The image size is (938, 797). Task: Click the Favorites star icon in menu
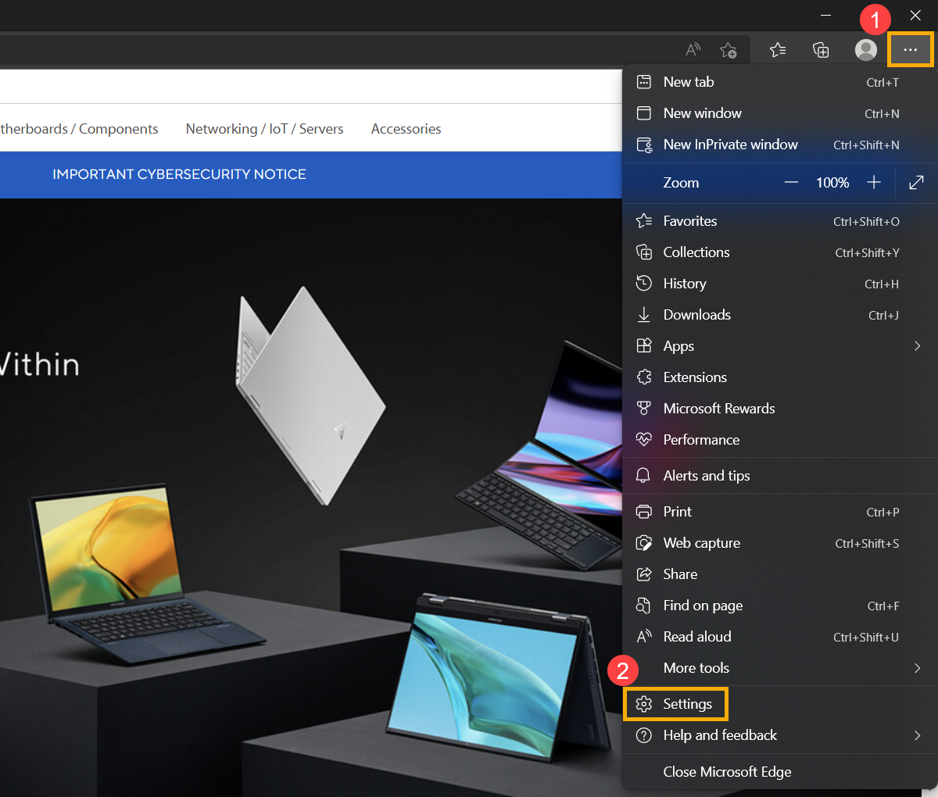pos(644,221)
